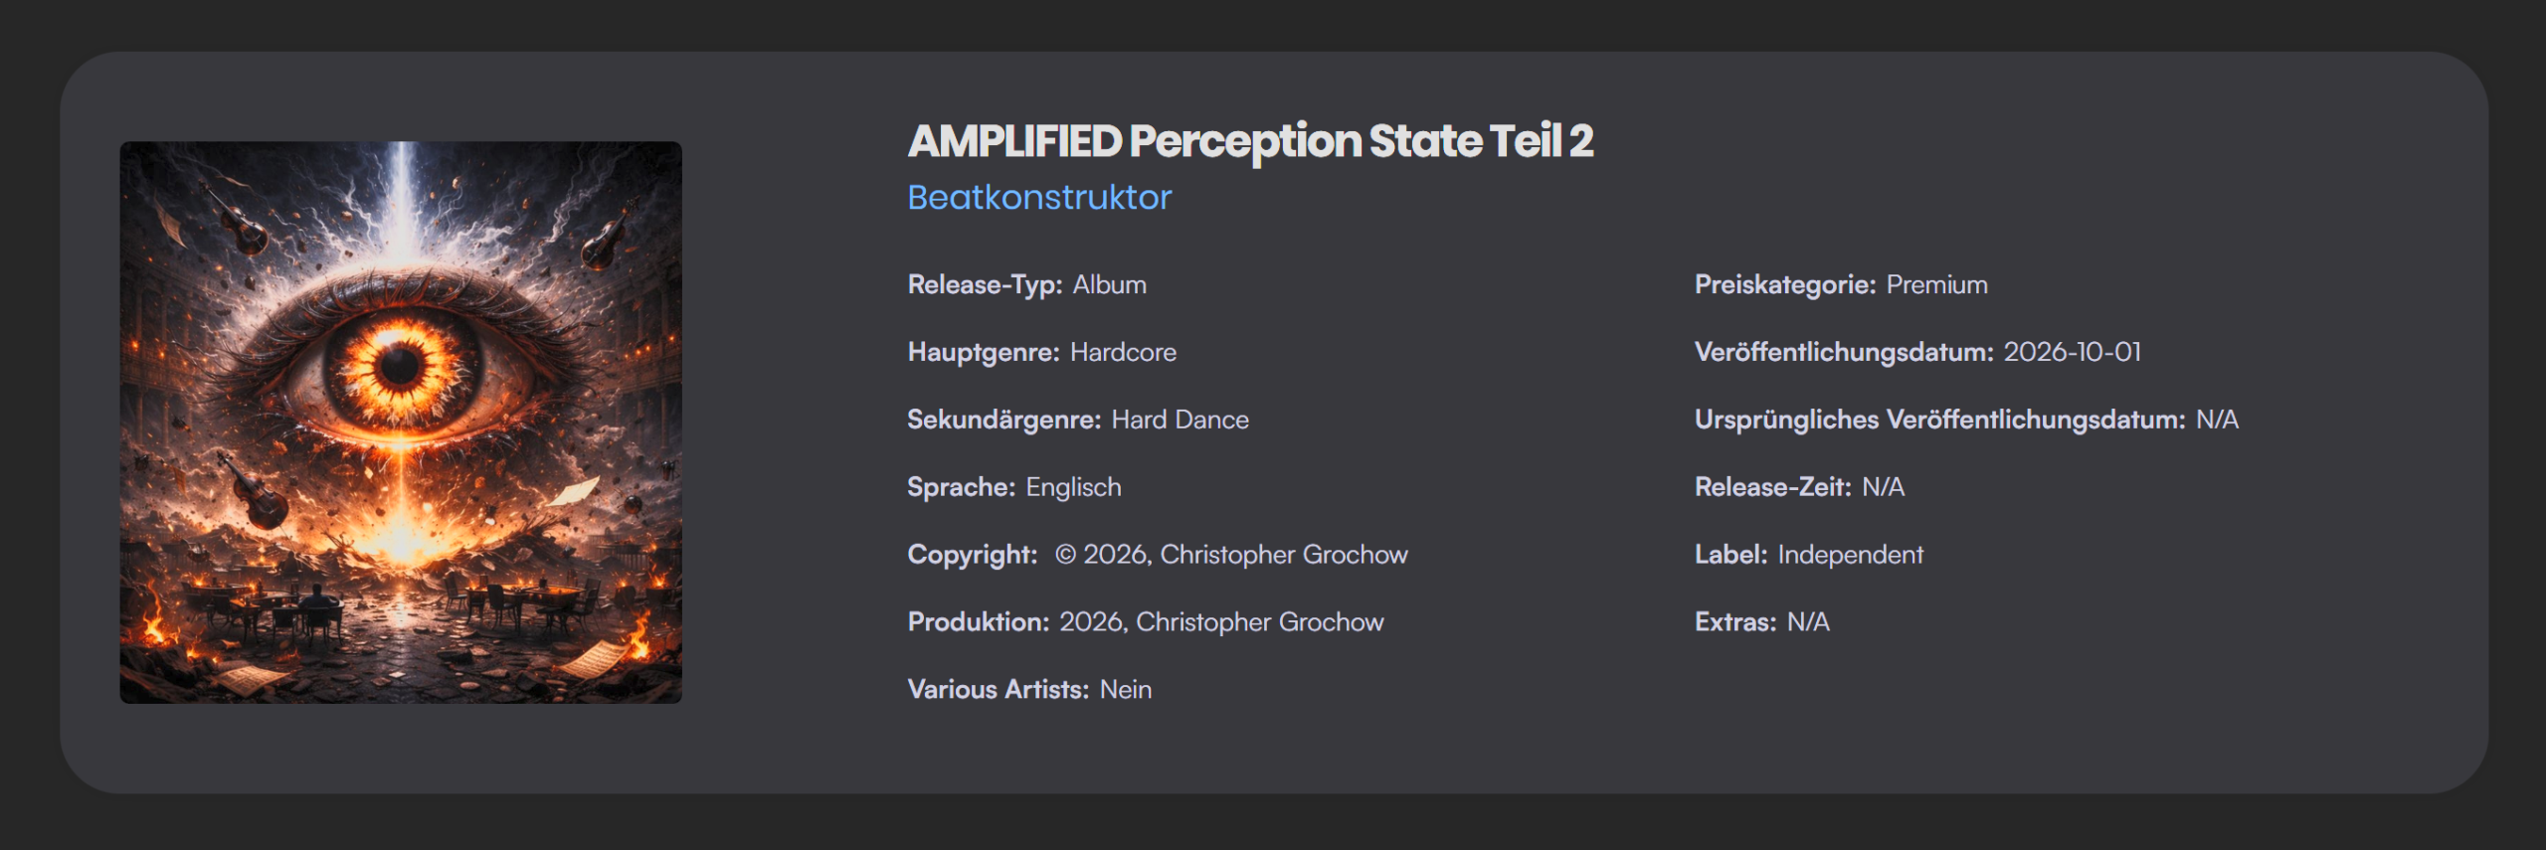Click the Preiskategorie field label
Screen dimensions: 2546x850
click(x=1785, y=285)
